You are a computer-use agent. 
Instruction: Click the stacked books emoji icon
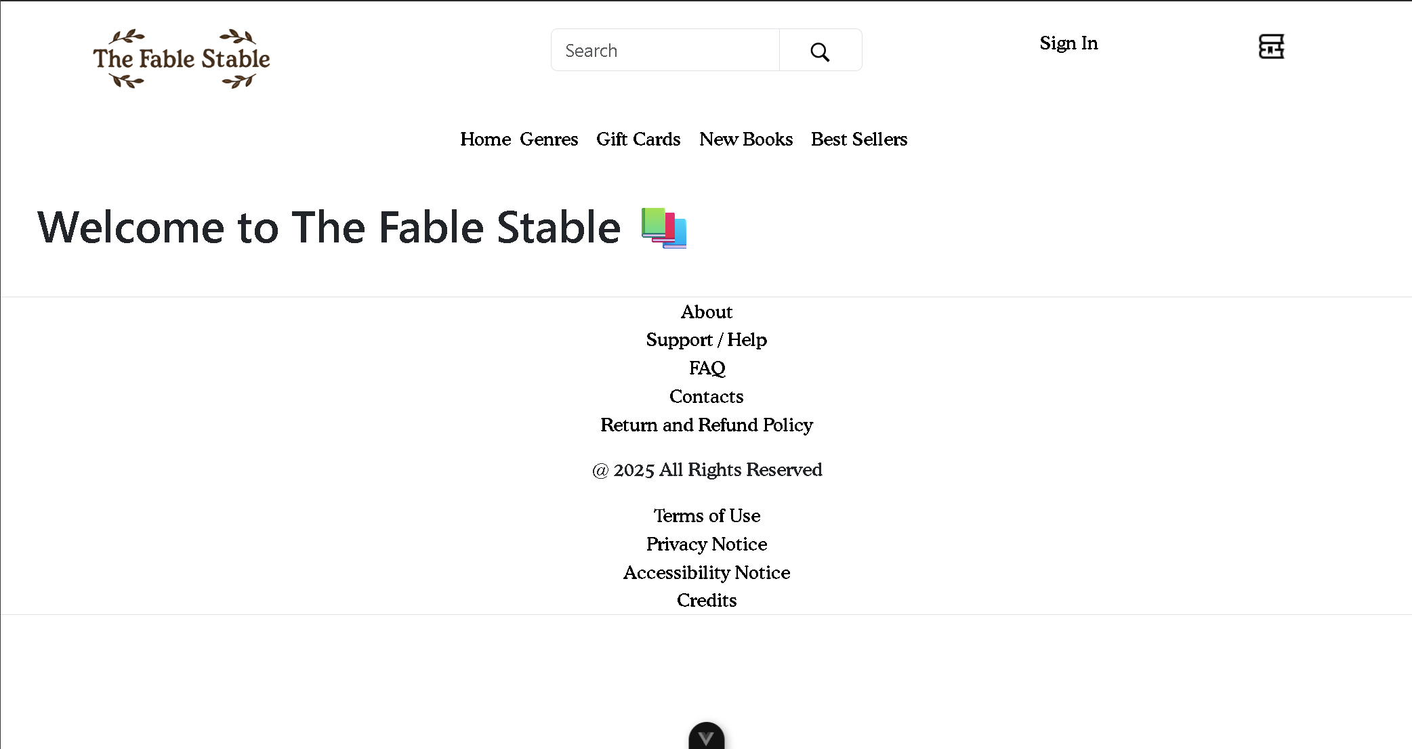coord(664,228)
